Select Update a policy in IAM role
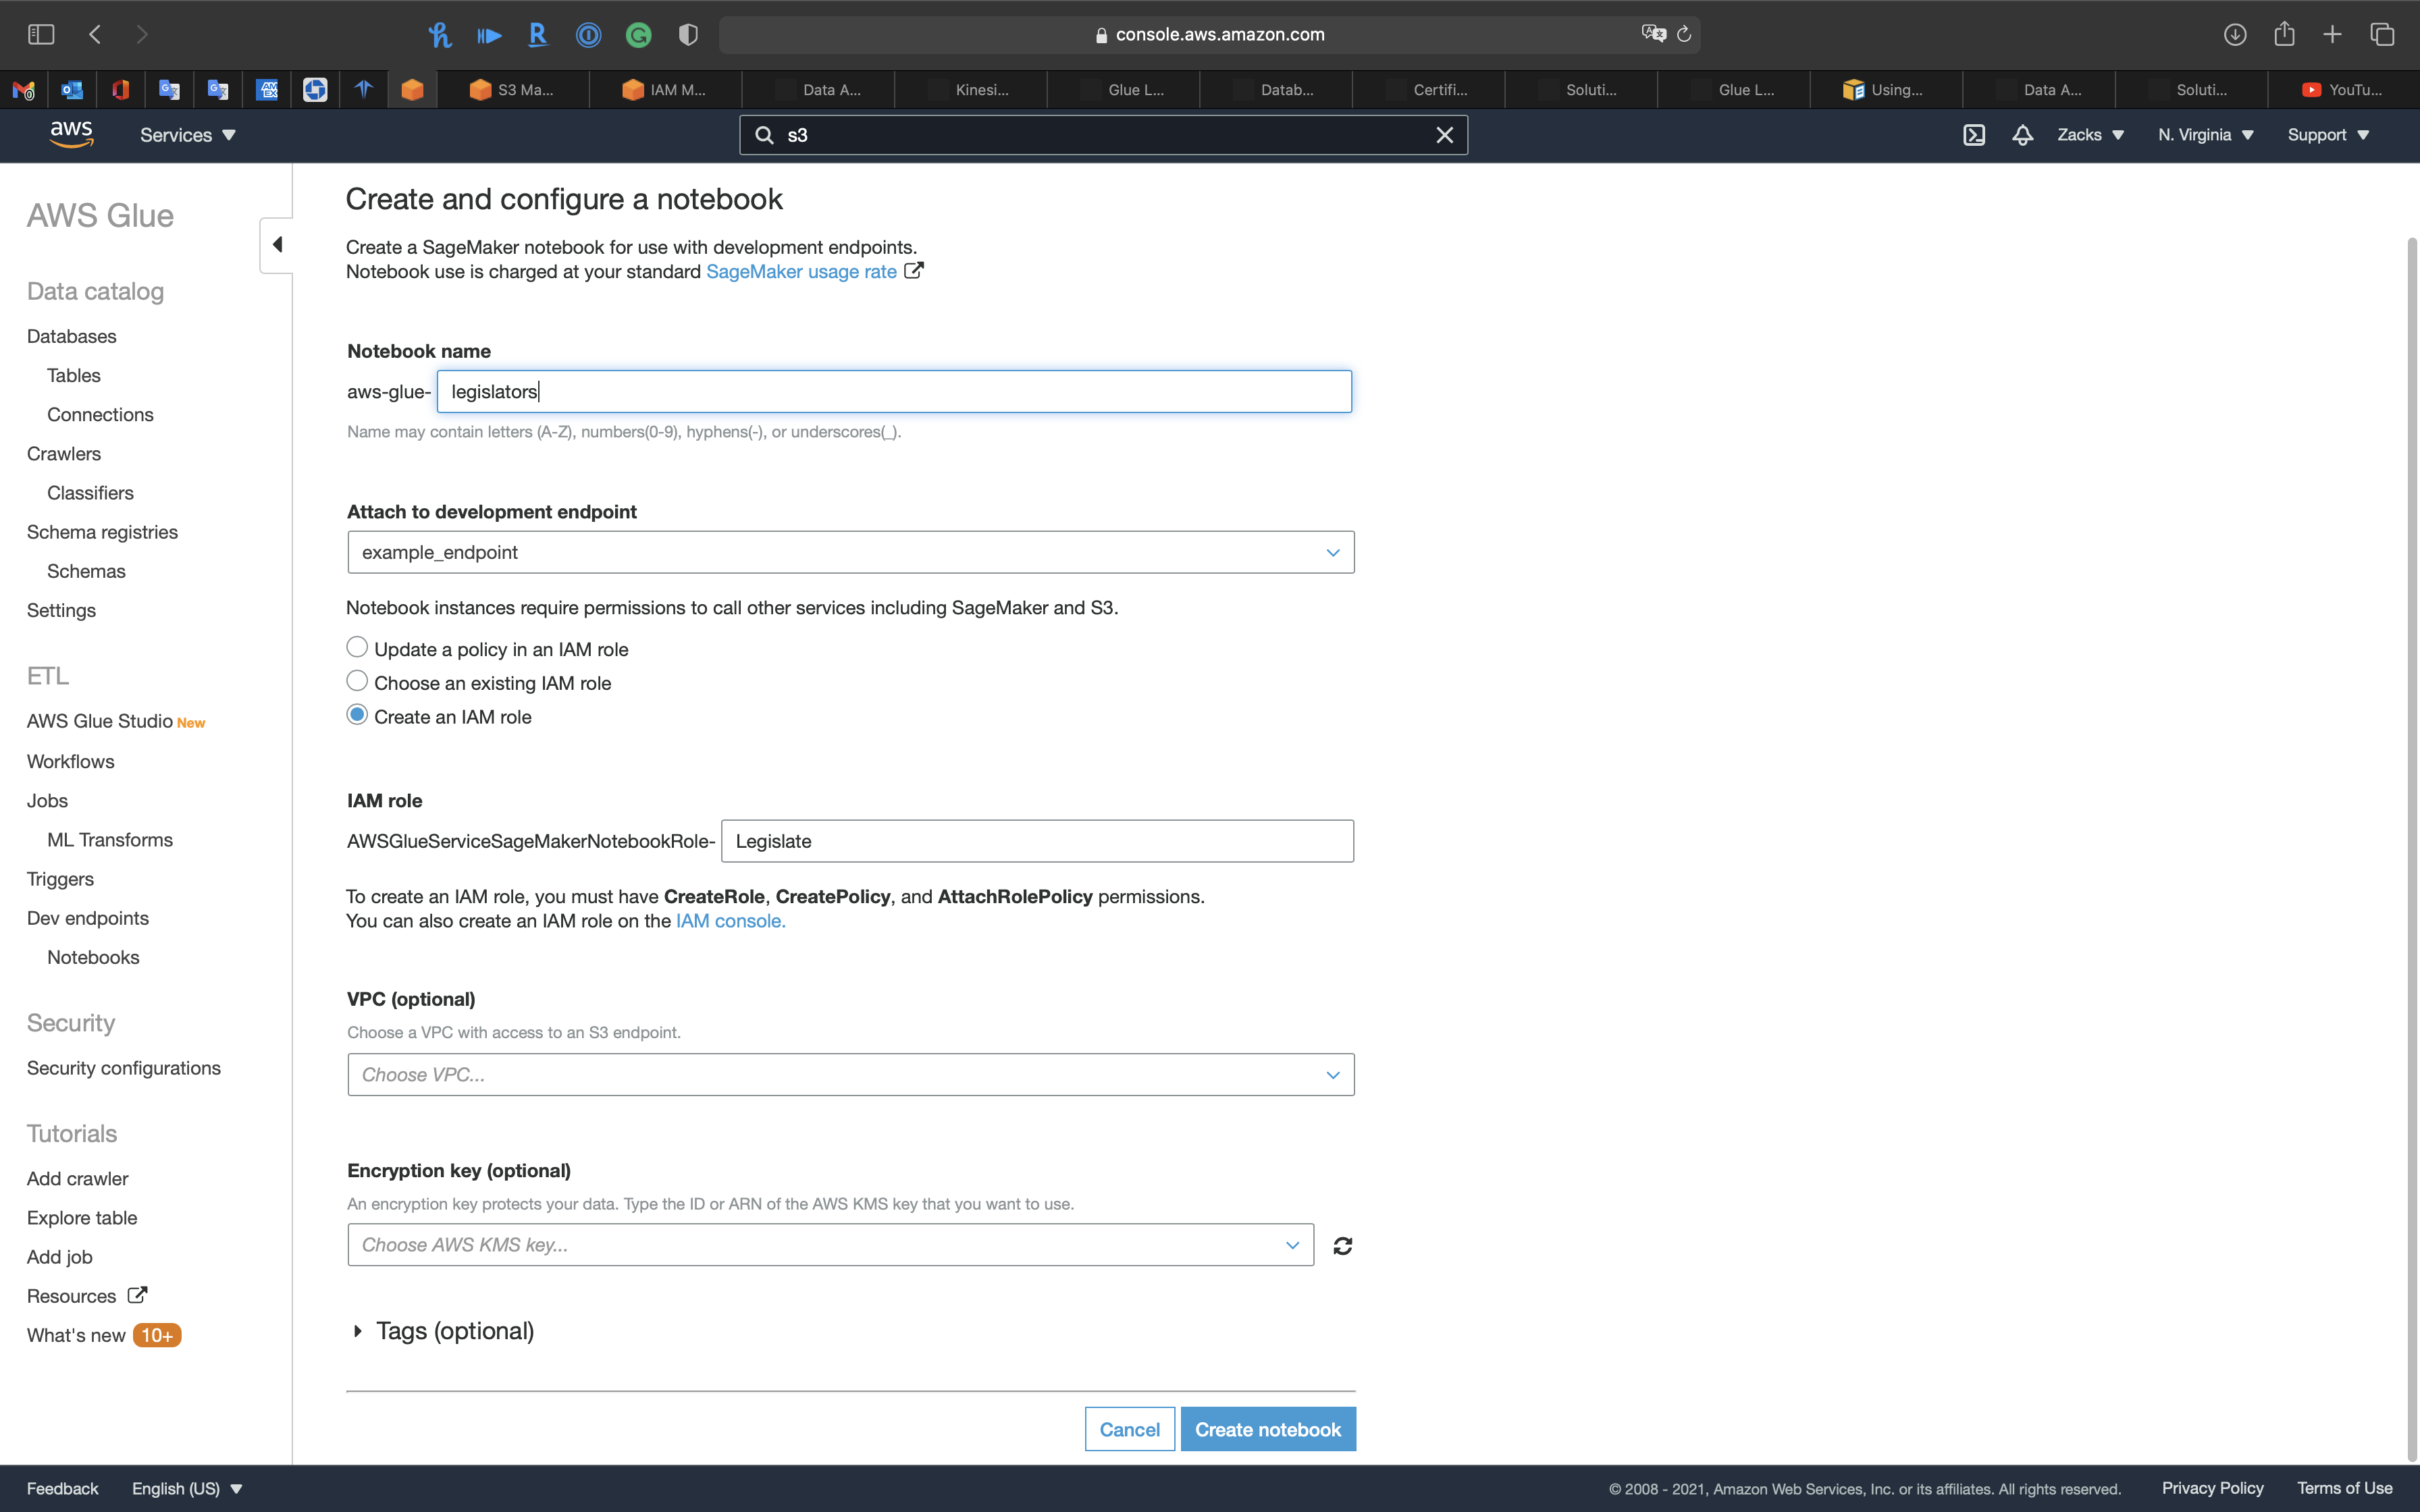The width and height of the screenshot is (2420, 1512). coord(357,648)
